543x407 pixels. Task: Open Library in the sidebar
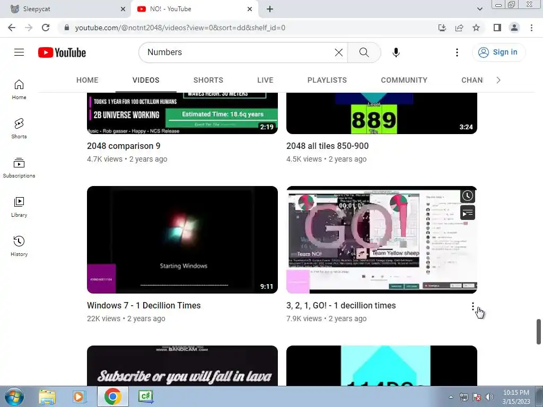pyautogui.click(x=19, y=207)
